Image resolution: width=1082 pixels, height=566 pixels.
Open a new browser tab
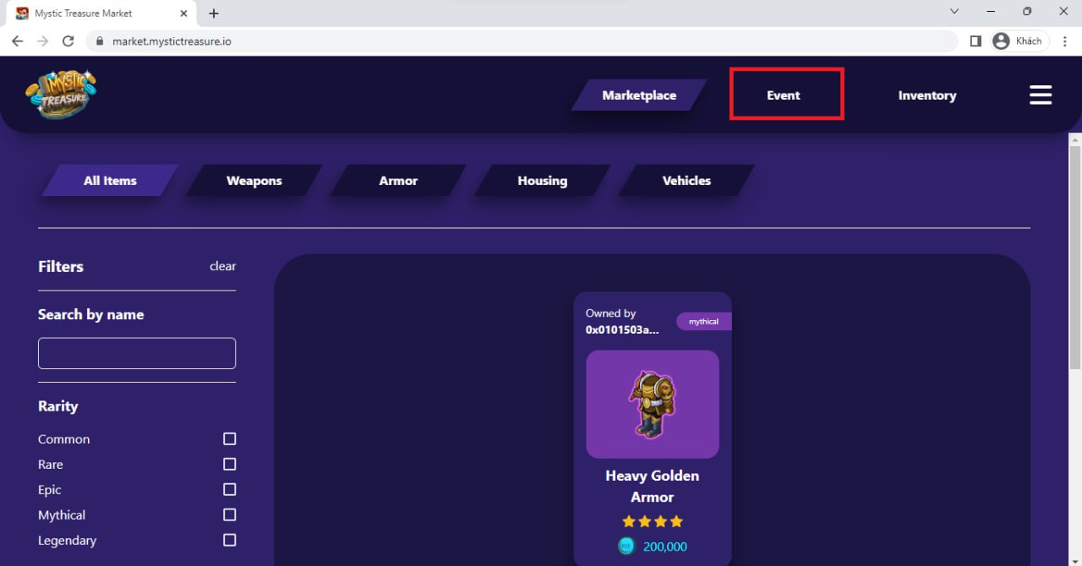pos(214,14)
